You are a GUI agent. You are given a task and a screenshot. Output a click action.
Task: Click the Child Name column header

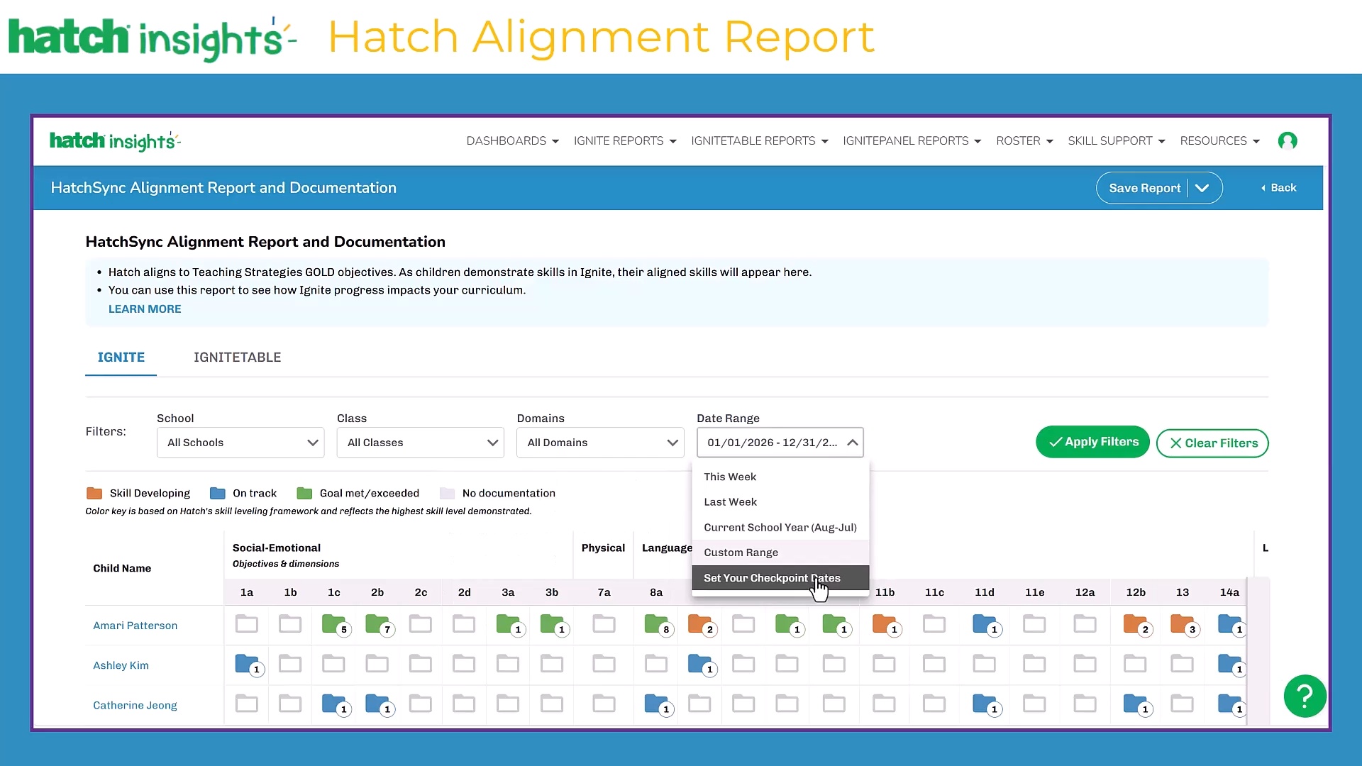[122, 568]
